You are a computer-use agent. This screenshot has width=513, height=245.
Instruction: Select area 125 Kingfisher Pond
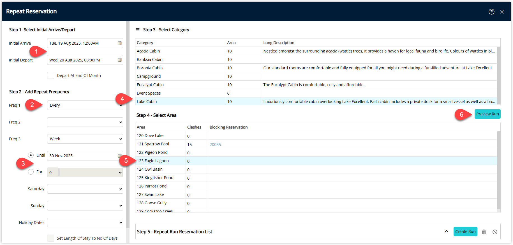(316, 178)
